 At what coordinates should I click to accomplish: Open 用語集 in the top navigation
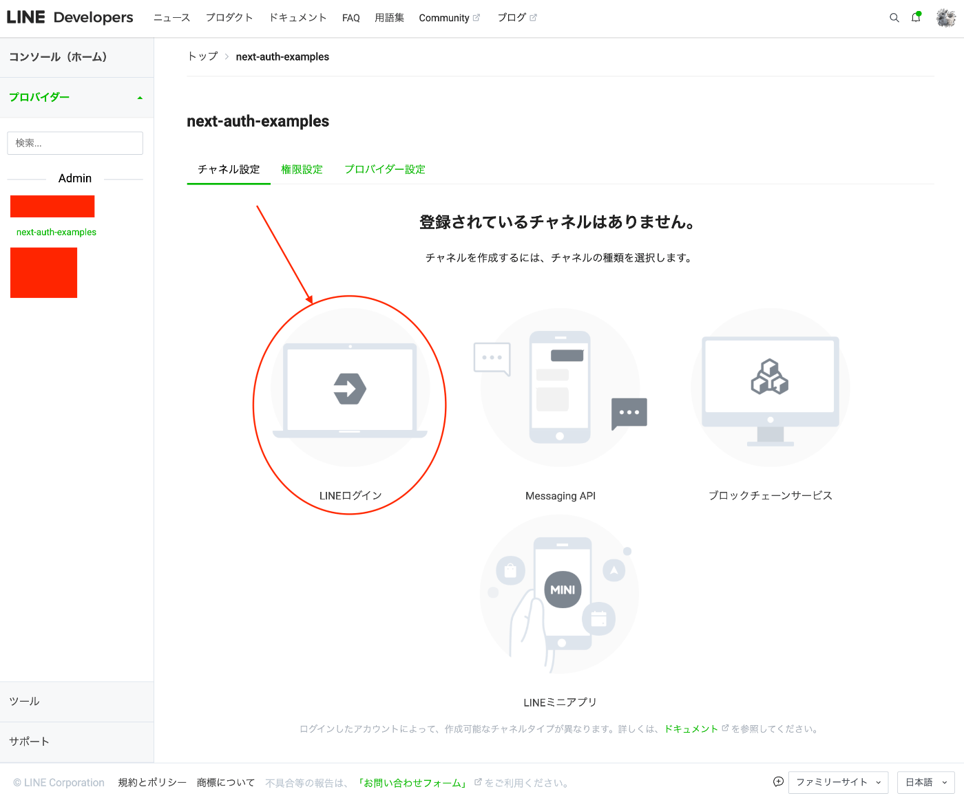(x=389, y=18)
